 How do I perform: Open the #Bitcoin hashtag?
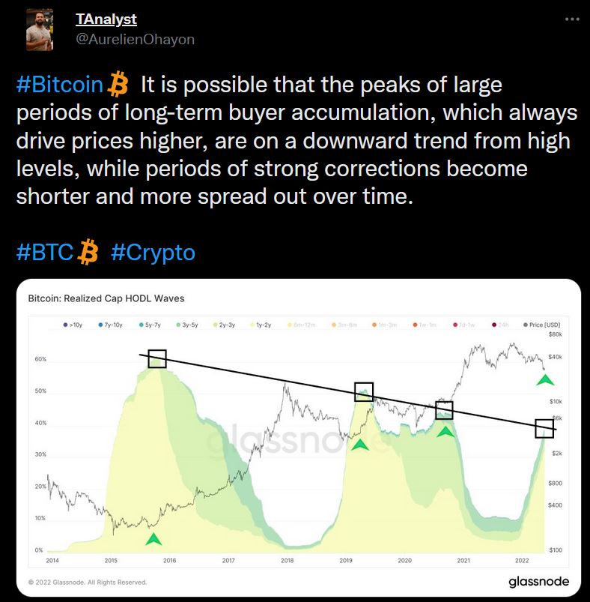click(x=59, y=85)
